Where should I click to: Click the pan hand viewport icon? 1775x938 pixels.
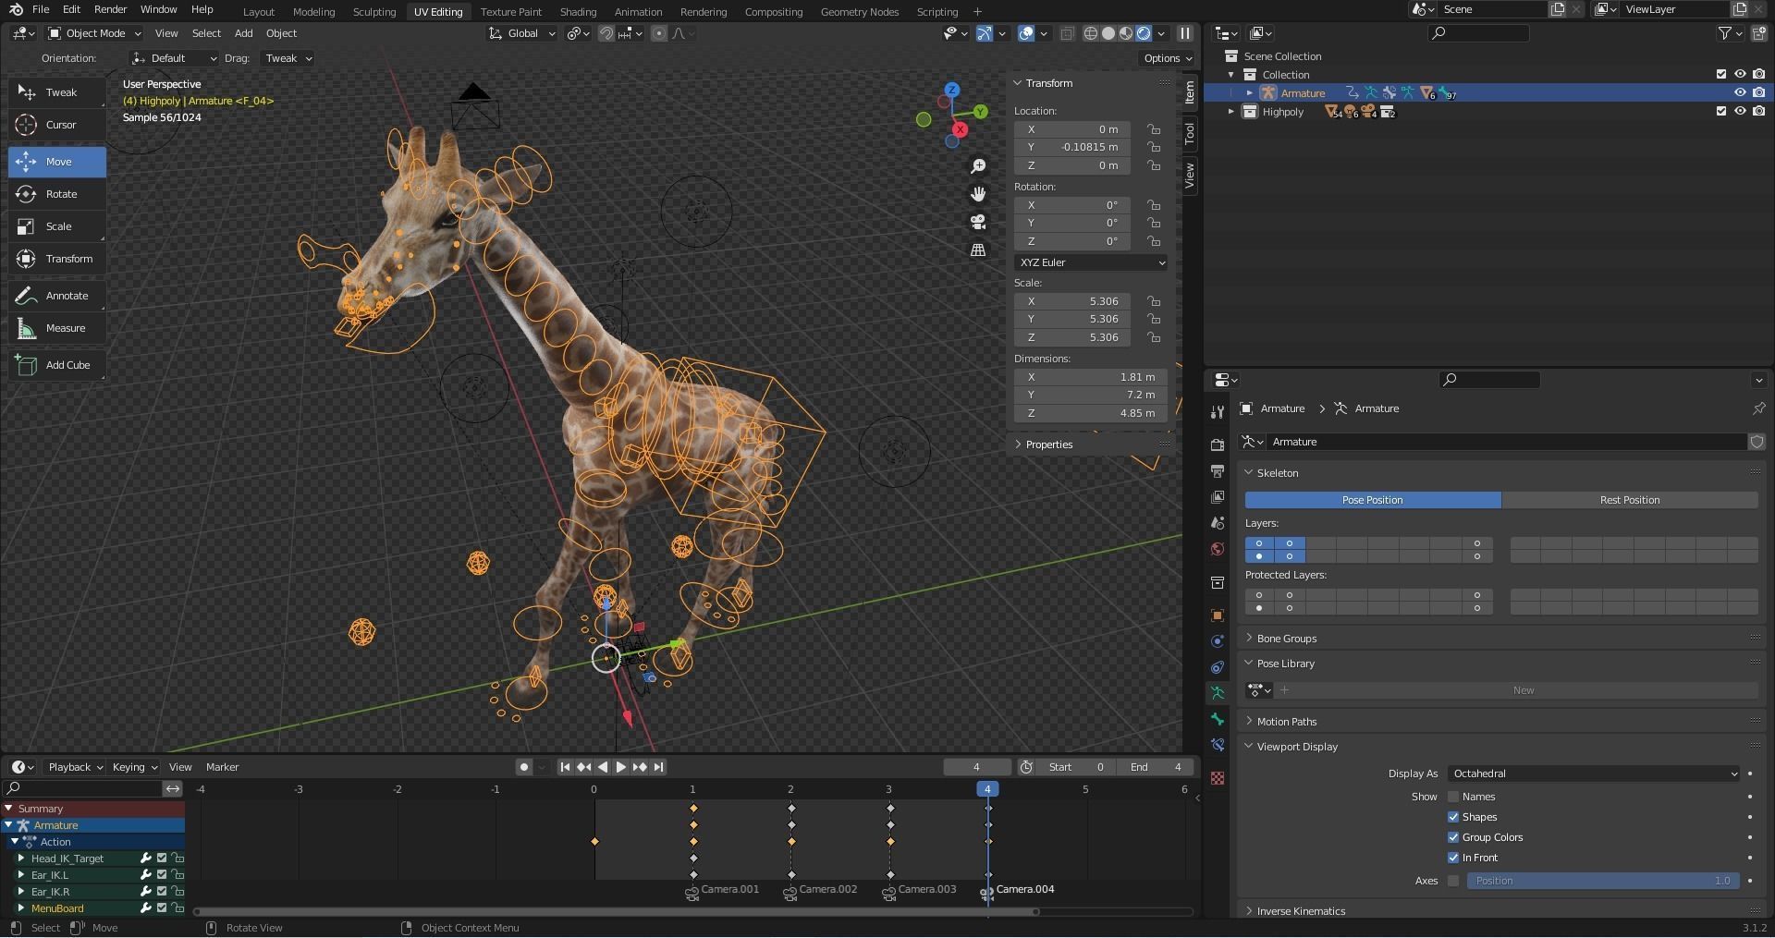[978, 194]
